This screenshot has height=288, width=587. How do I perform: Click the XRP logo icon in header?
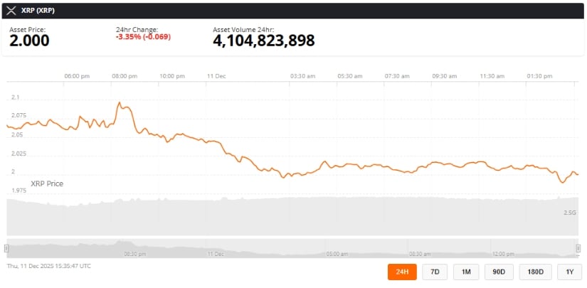click(x=11, y=10)
